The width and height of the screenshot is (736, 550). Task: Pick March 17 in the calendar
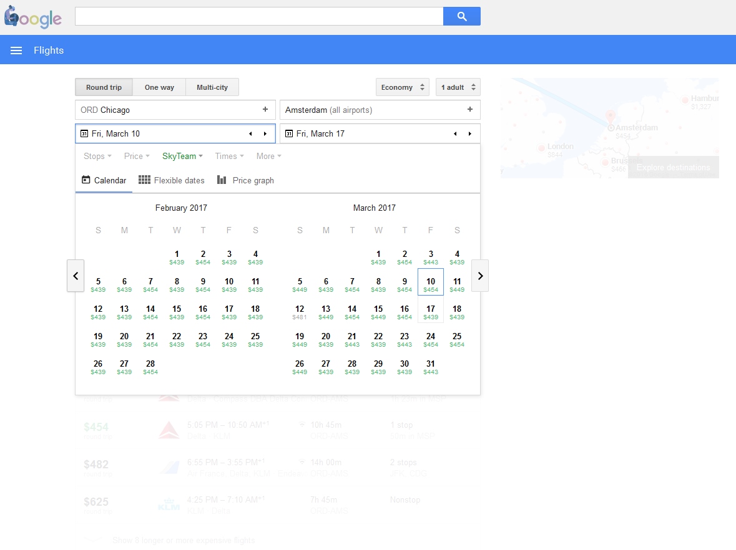431,312
